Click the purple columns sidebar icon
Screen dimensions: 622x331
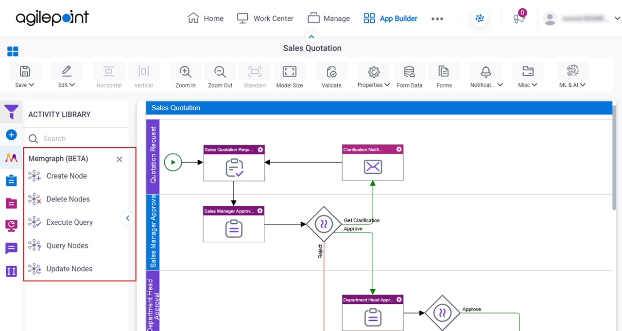11,271
